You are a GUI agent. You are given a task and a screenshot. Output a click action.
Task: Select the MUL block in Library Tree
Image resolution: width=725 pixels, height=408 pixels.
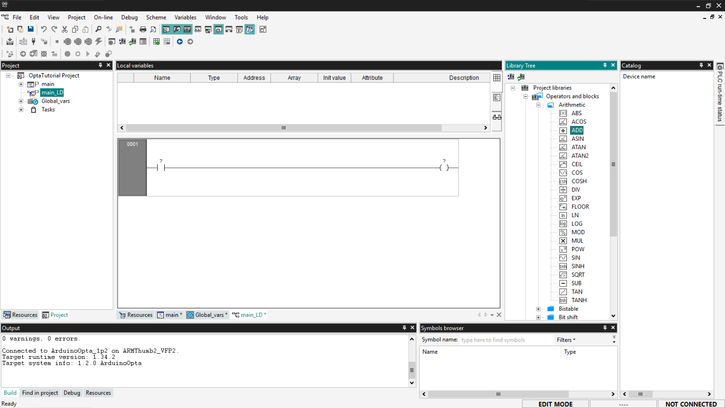click(577, 241)
